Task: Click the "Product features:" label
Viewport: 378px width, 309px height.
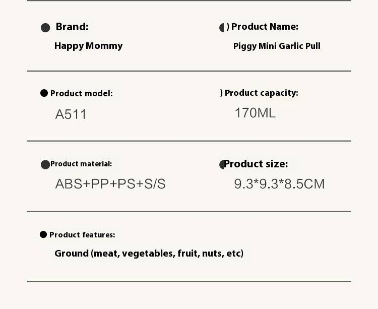Action: (x=82, y=235)
